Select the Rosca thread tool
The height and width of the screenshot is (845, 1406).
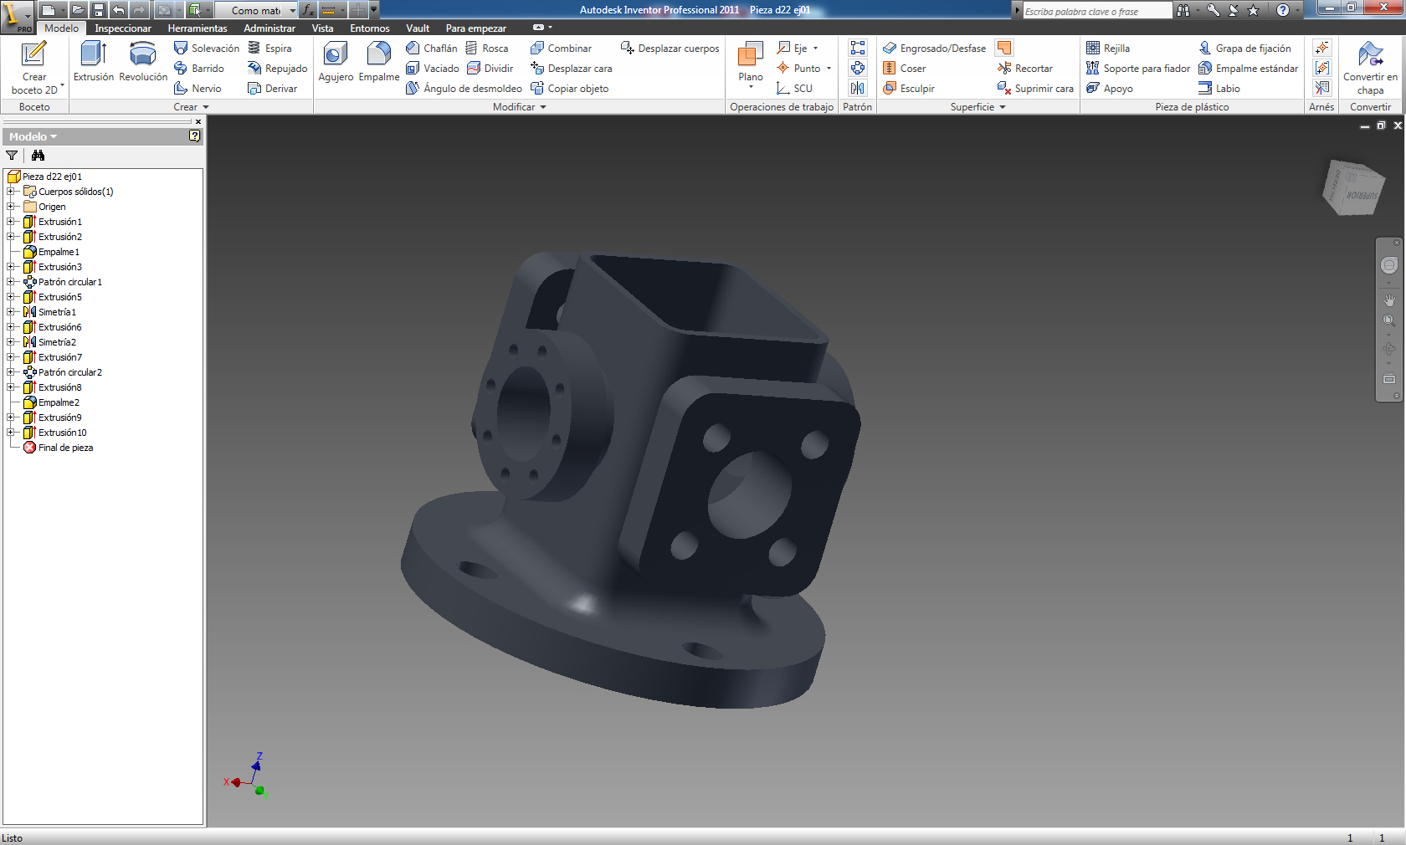pos(486,49)
